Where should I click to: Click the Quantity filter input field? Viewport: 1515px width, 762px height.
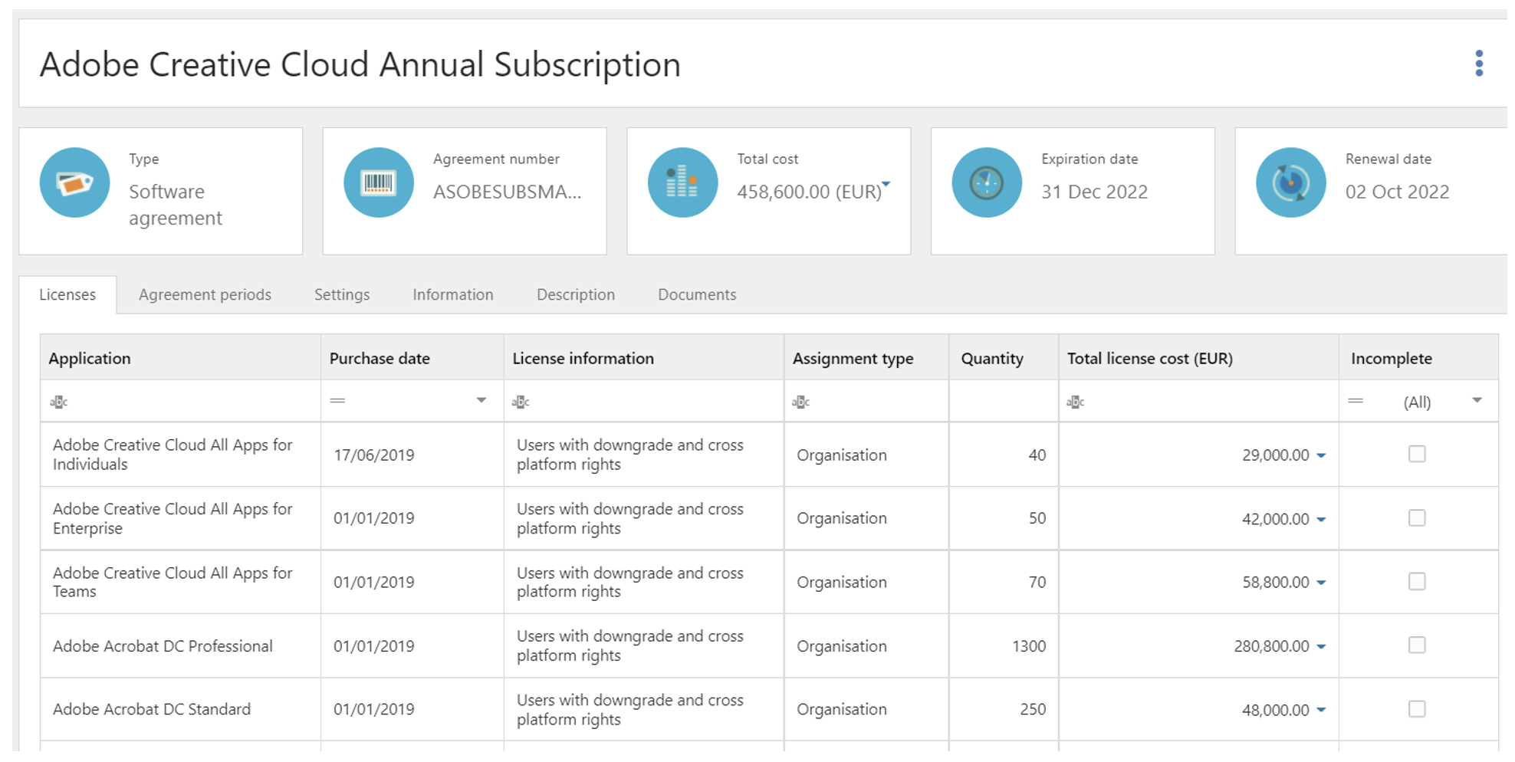tap(1004, 401)
